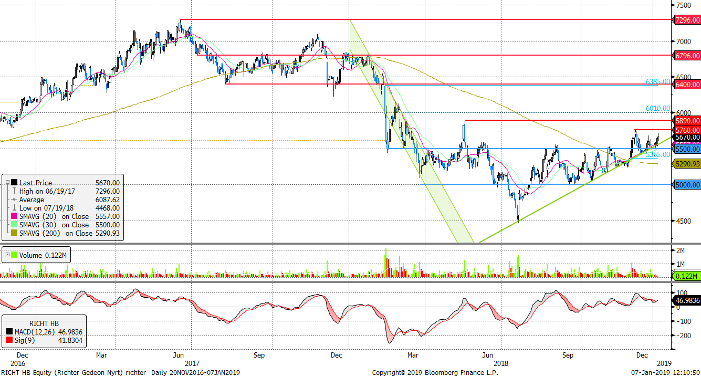Click the 4500 price axis label
The image size is (701, 377).
coord(684,221)
